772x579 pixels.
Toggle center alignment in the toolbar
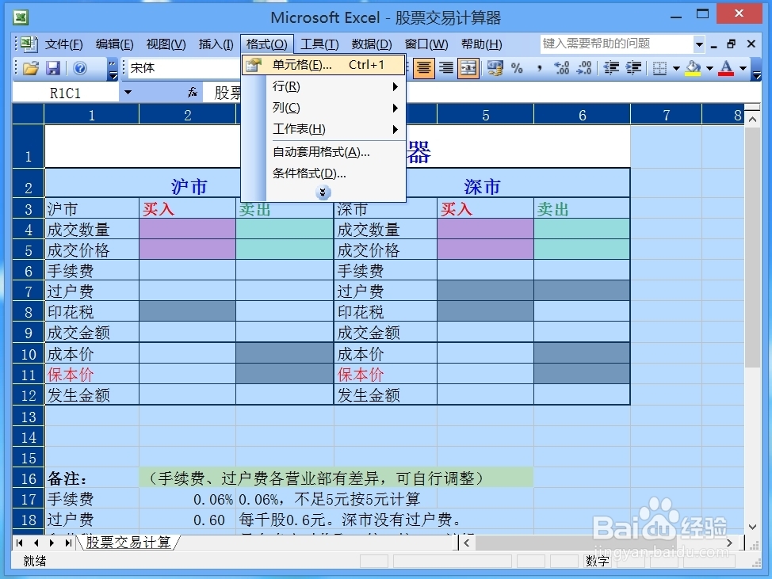(x=423, y=68)
